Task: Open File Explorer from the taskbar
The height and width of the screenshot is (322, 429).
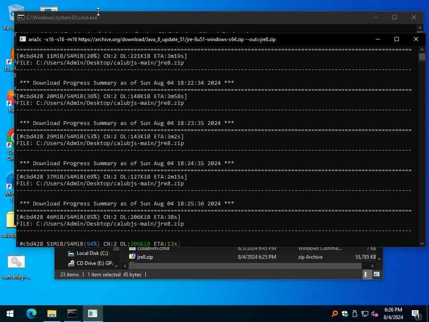Action: coord(52,314)
